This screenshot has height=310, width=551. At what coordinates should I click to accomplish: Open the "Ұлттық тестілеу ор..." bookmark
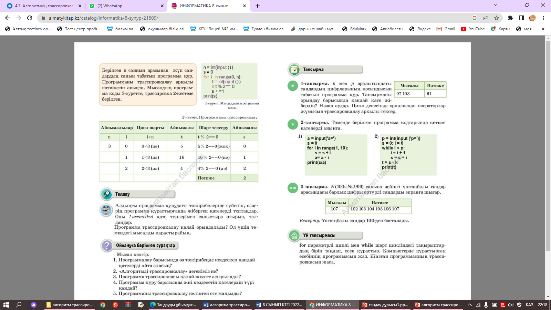pyautogui.click(x=28, y=29)
